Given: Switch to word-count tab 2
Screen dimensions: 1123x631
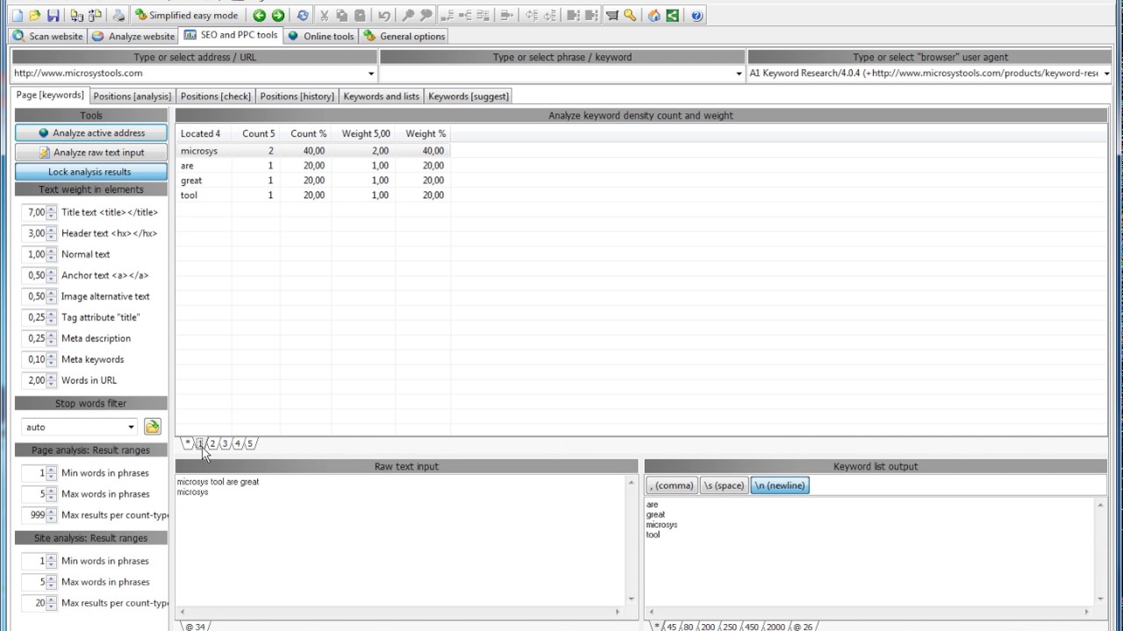Looking at the screenshot, I should (x=212, y=443).
